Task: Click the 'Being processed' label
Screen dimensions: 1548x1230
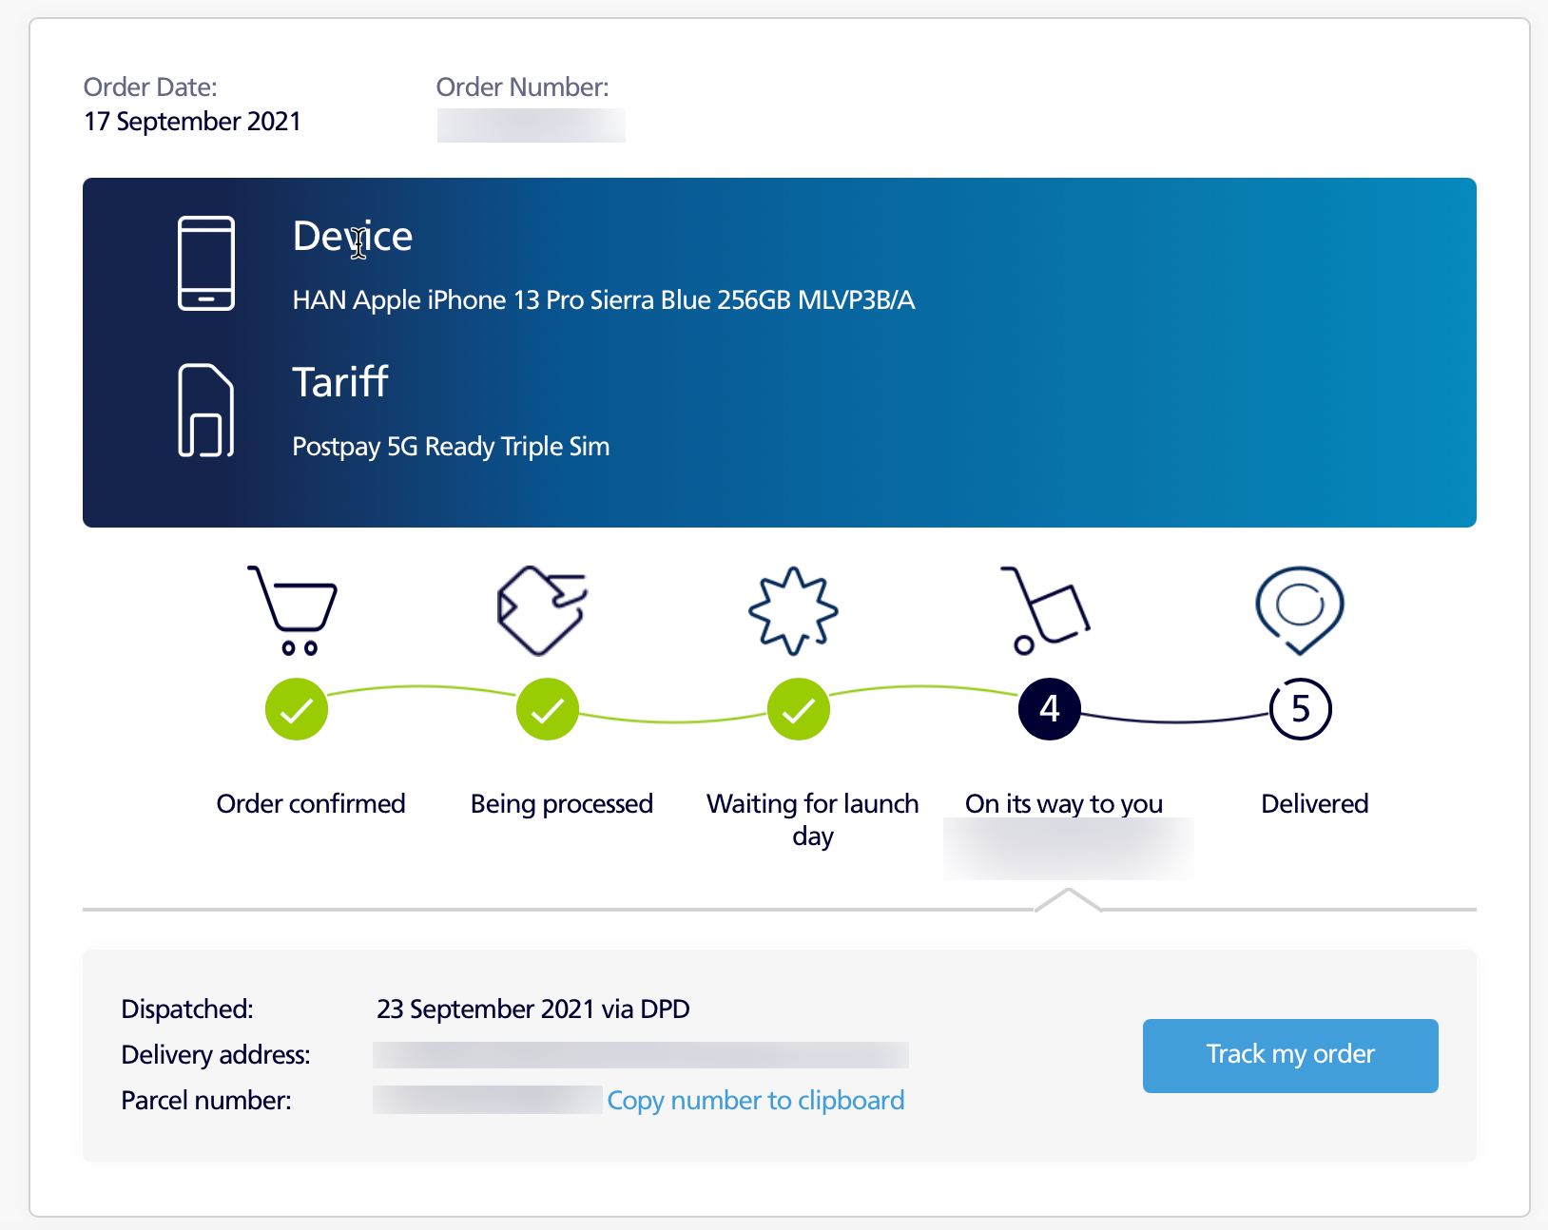Action: pos(561,804)
